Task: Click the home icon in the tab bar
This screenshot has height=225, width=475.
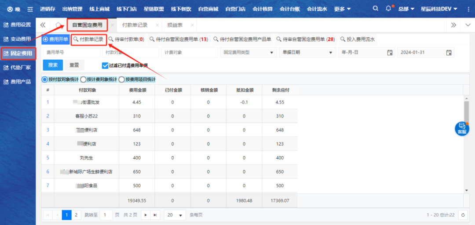Action: [58, 25]
